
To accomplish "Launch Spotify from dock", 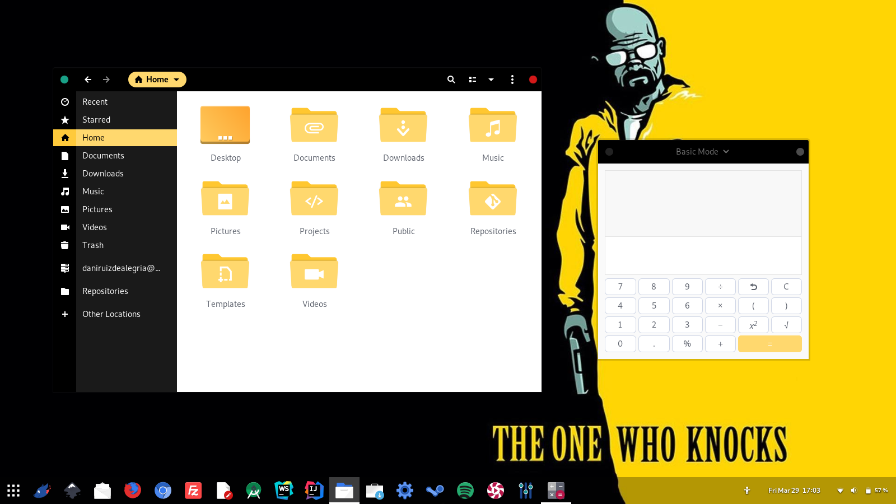I will [465, 491].
